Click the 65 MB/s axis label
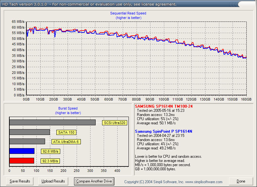The width and height of the screenshot is (257, 187). [18, 22]
